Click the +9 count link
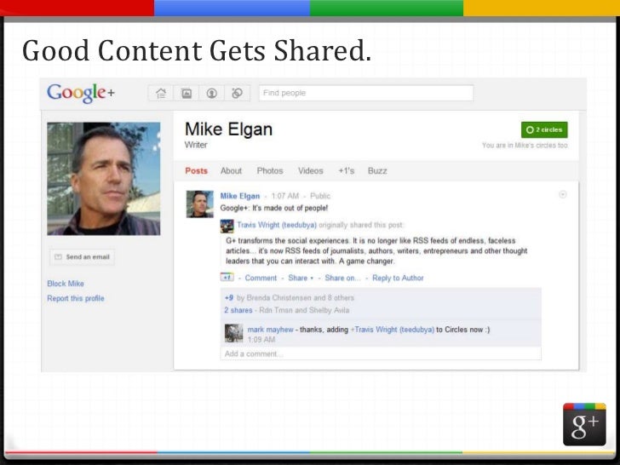Image resolution: width=620 pixels, height=465 pixels. click(x=228, y=298)
